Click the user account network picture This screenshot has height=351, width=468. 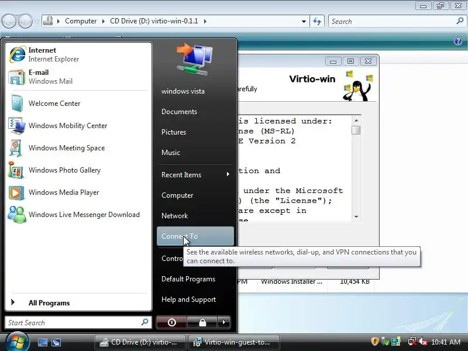(195, 60)
